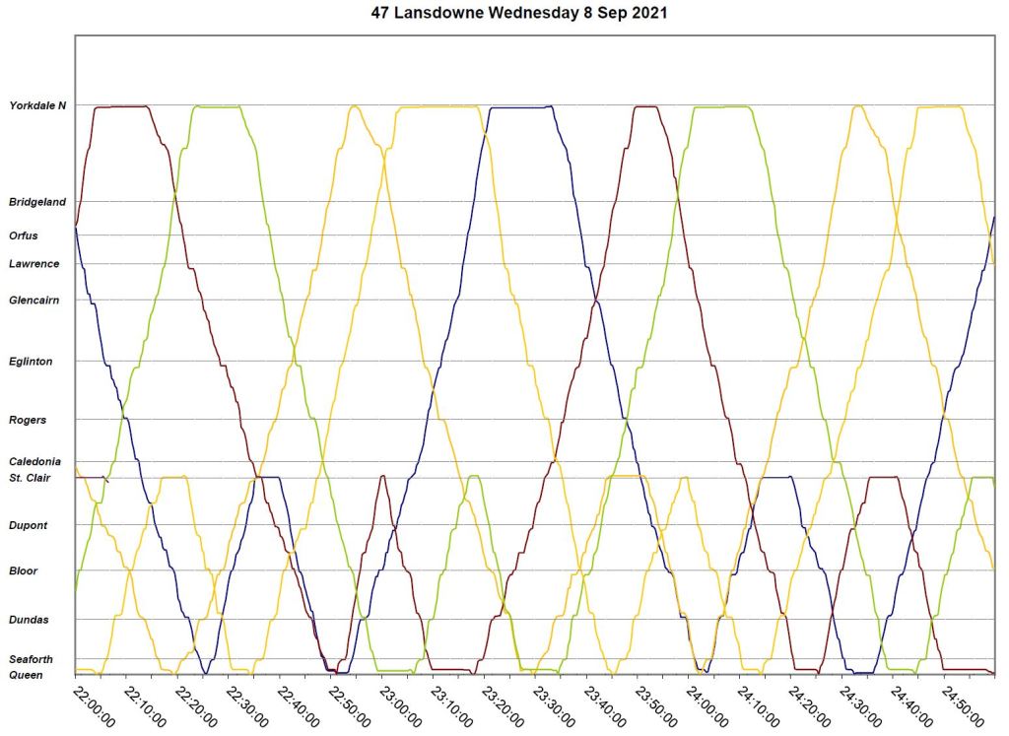Click the Queen stop label
The width and height of the screenshot is (1009, 736).
coord(26,675)
